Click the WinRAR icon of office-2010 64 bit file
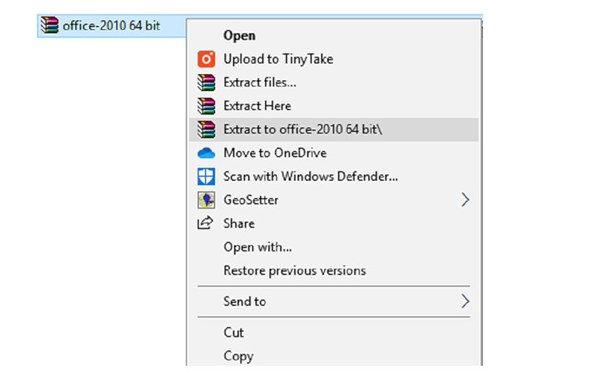Screen dimensions: 599x374 click(x=49, y=25)
